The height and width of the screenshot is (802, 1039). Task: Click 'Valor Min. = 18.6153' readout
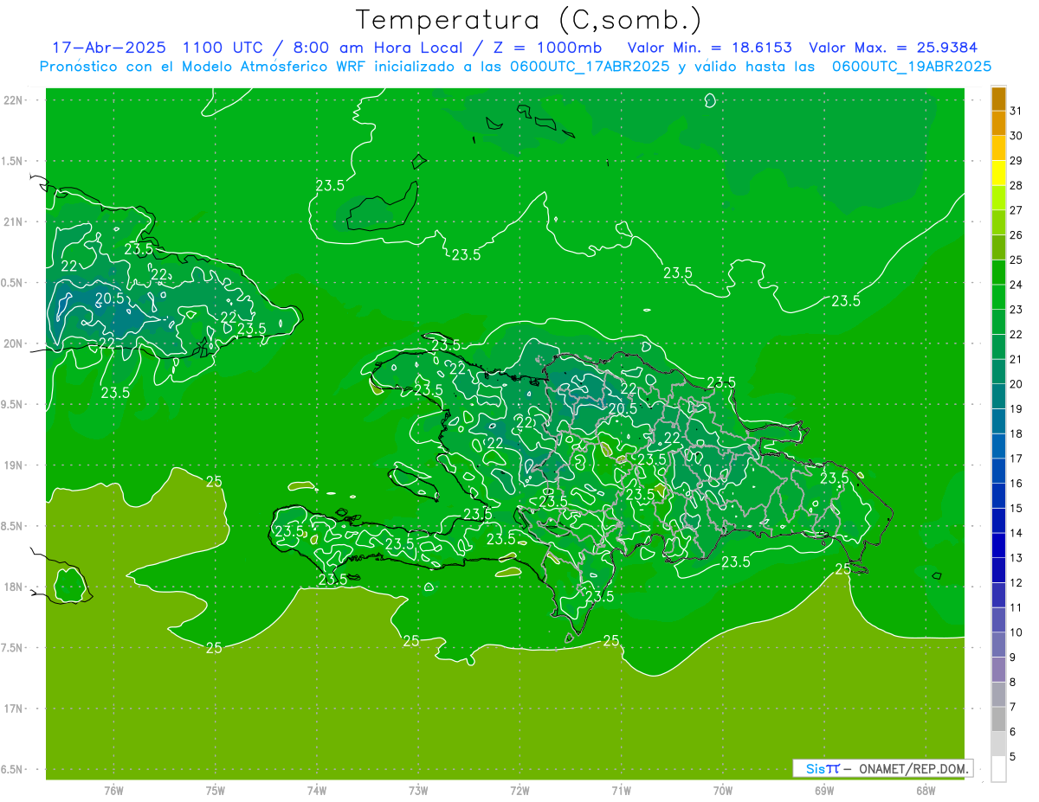tap(709, 48)
